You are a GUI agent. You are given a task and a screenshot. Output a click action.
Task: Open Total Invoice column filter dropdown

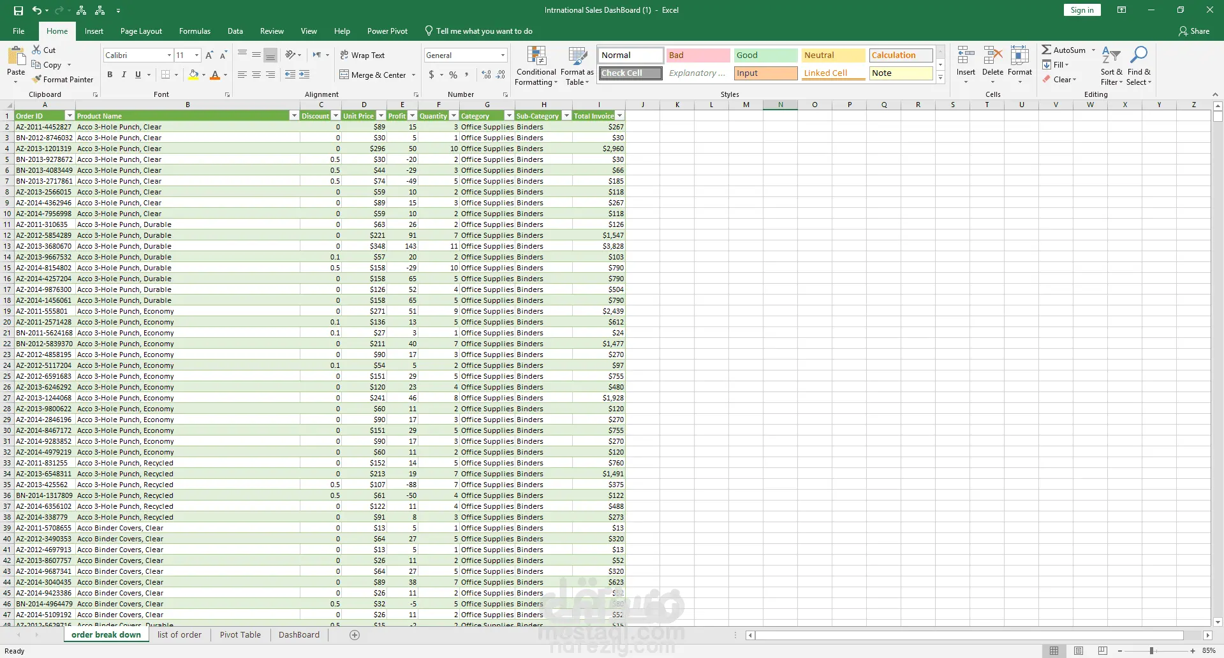[619, 115]
